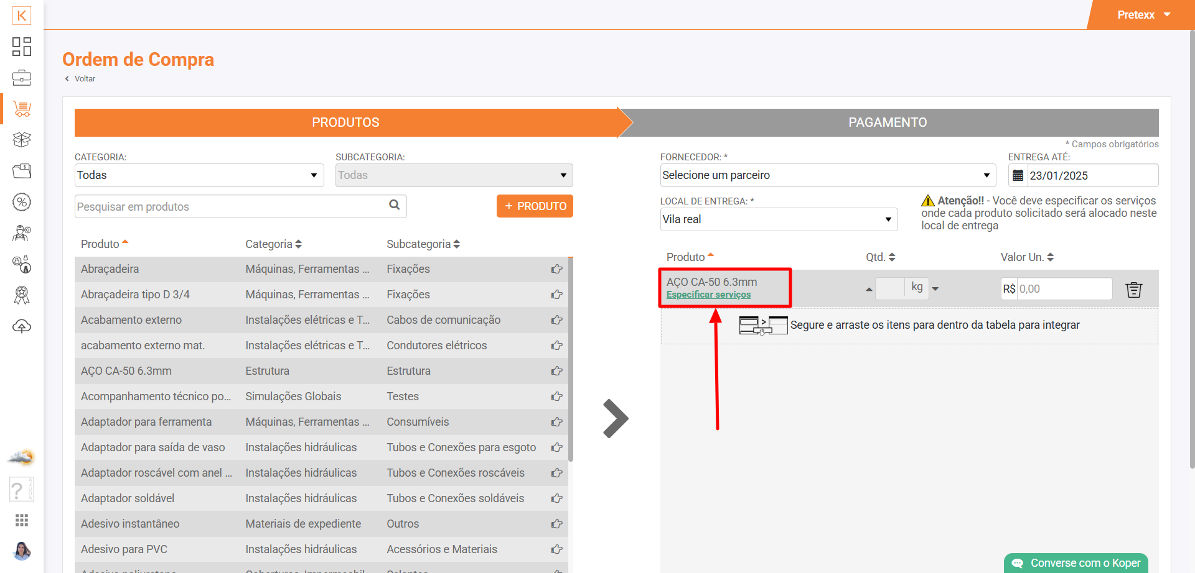Expand the Categoria dropdown
1195x573 pixels.
(199, 175)
